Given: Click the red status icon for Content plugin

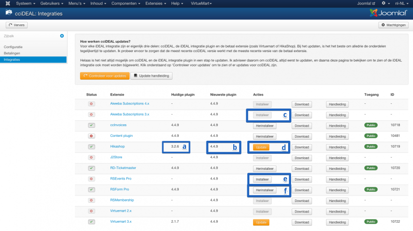Looking at the screenshot, I should (91, 136).
